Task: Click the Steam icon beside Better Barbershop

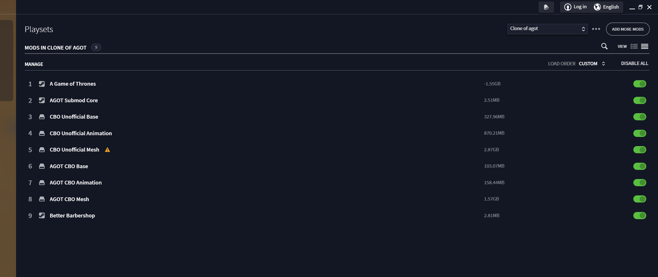Action: (42, 215)
